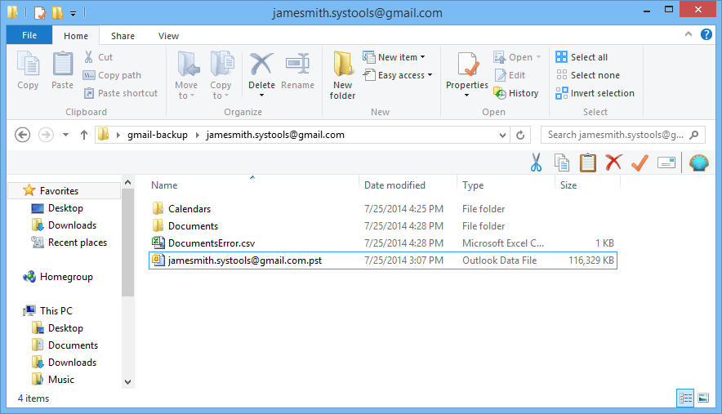Click the copy pages icon in secondary toolbar
The image size is (722, 414).
tap(562, 162)
